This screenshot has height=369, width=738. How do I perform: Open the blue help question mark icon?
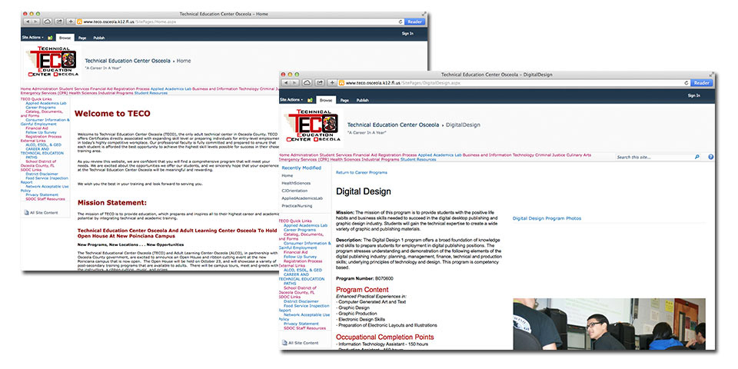(x=710, y=157)
